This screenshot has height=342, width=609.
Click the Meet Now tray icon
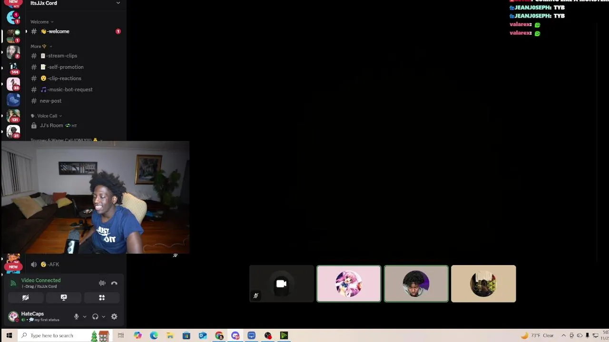pyautogui.click(x=572, y=335)
